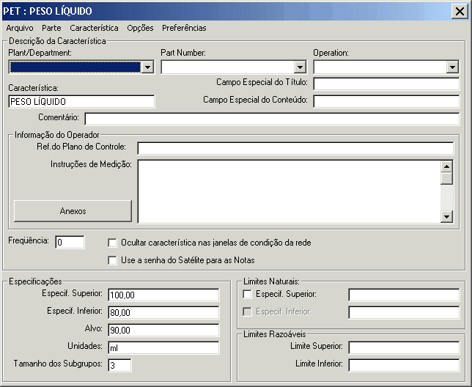This screenshot has height=387, width=472.
Task: Click Especif. Inferior field showing 80,00
Action: click(x=163, y=312)
